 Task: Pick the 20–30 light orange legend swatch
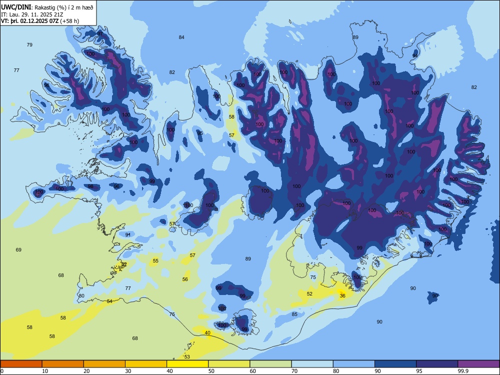pos(104,364)
